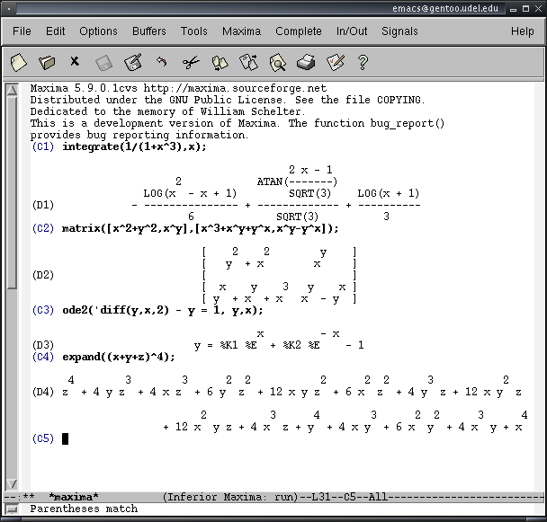
Task: Click the ode2('diff(y,x,2) command line
Action: click(163, 310)
